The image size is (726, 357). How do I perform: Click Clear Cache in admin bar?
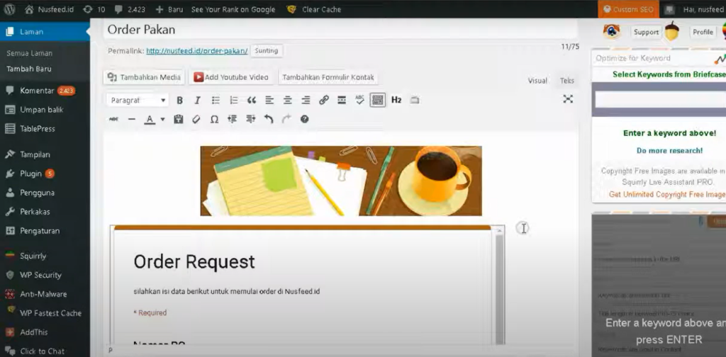(x=314, y=8)
